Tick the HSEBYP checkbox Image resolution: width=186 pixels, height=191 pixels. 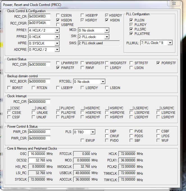pos(82,15)
